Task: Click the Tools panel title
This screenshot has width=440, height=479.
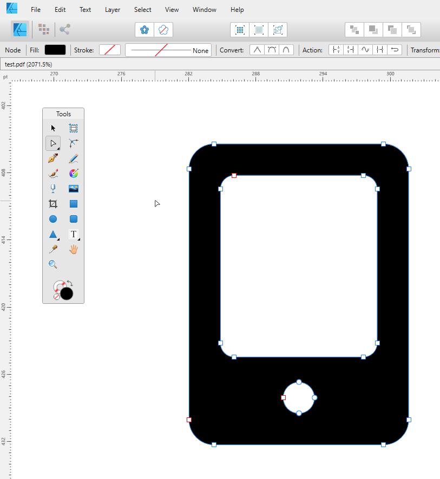Action: pyautogui.click(x=63, y=114)
